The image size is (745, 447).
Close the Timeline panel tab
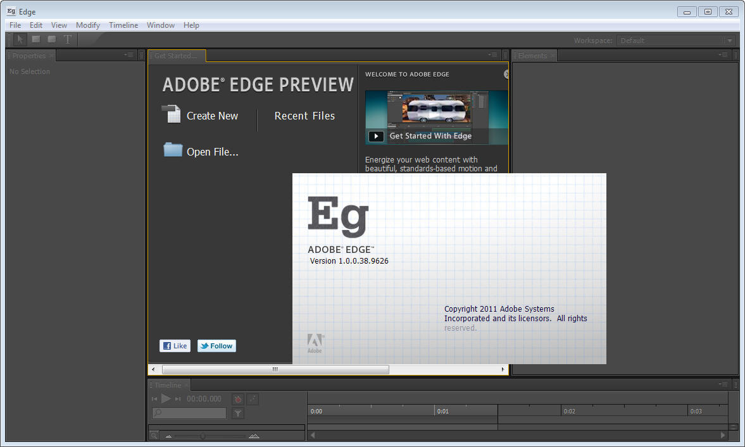(186, 385)
